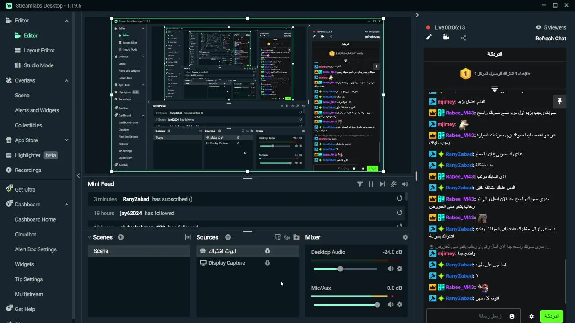Collapse Scenes panel with its chevron
The image size is (575, 323).
[89, 237]
